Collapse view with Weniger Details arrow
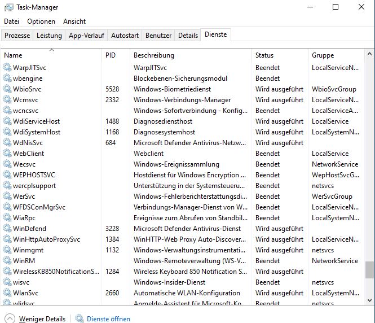Viewport: 375px width, 323px height. [x=10, y=318]
